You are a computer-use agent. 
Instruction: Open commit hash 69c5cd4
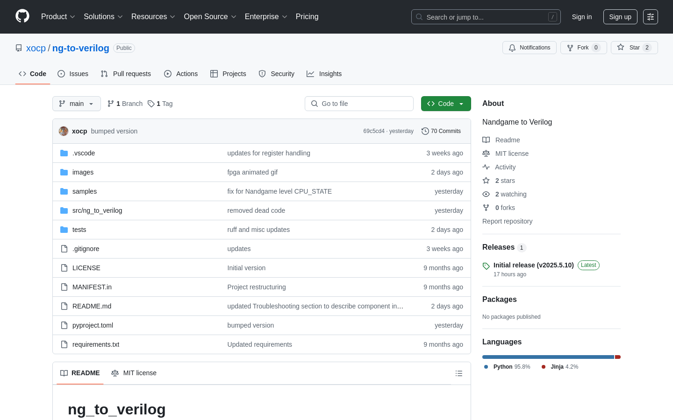(374, 131)
